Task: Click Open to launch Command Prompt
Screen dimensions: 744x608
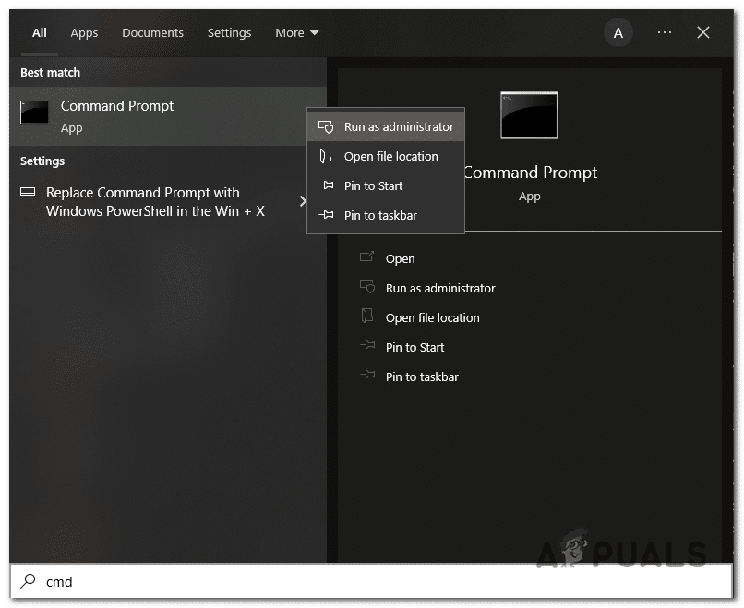Action: tap(400, 258)
